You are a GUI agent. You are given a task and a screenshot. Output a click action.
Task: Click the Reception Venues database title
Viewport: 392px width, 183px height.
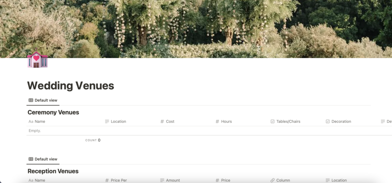53,171
